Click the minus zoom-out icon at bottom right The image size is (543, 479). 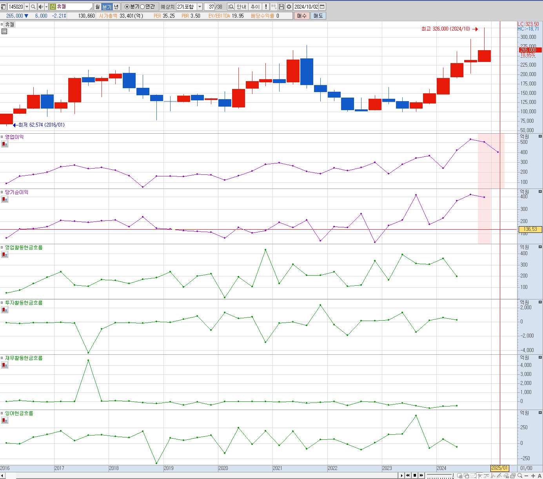point(527,476)
